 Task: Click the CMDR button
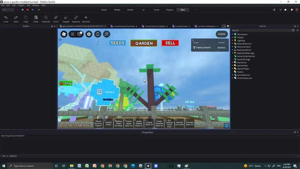coord(222,34)
